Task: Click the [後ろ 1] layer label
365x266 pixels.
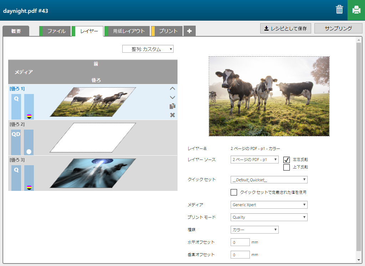Action: pyautogui.click(x=17, y=89)
